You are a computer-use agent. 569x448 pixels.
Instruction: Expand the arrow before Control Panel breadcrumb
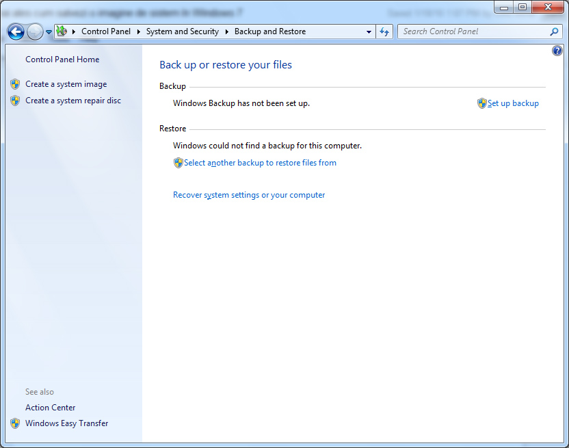point(74,31)
